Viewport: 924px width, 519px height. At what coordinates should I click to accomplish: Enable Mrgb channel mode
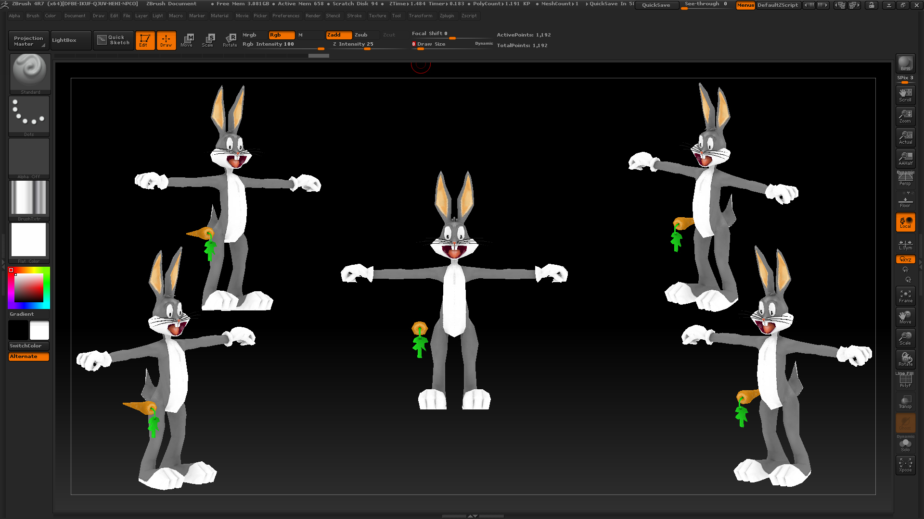pos(254,35)
